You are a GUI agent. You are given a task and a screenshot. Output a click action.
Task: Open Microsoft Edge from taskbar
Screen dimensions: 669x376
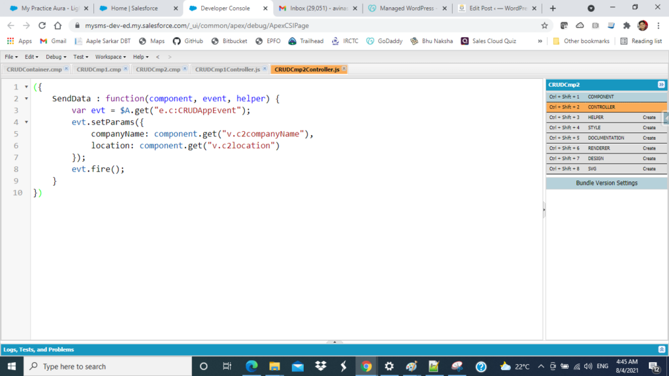(x=252, y=366)
